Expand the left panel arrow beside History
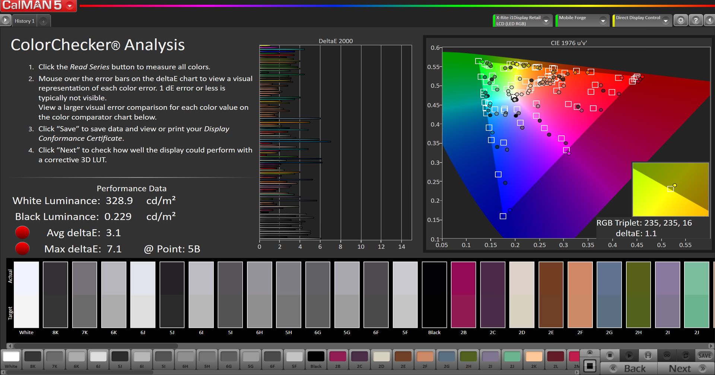This screenshot has height=375, width=715. coord(5,20)
